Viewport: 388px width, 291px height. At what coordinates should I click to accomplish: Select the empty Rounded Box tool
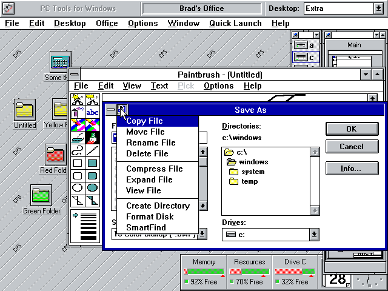(x=78, y=175)
